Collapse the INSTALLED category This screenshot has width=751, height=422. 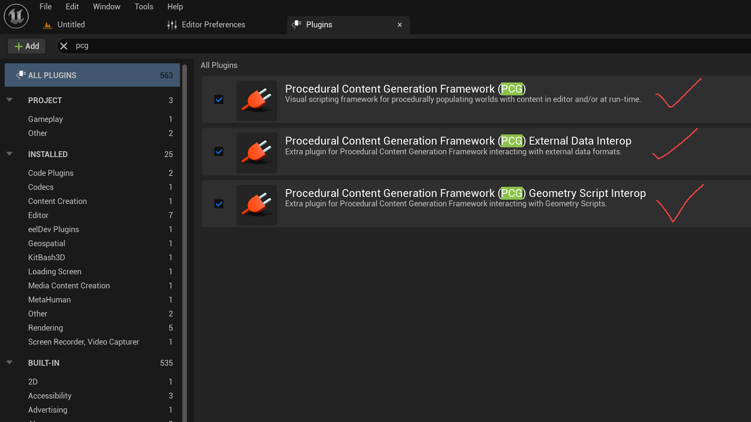9,154
